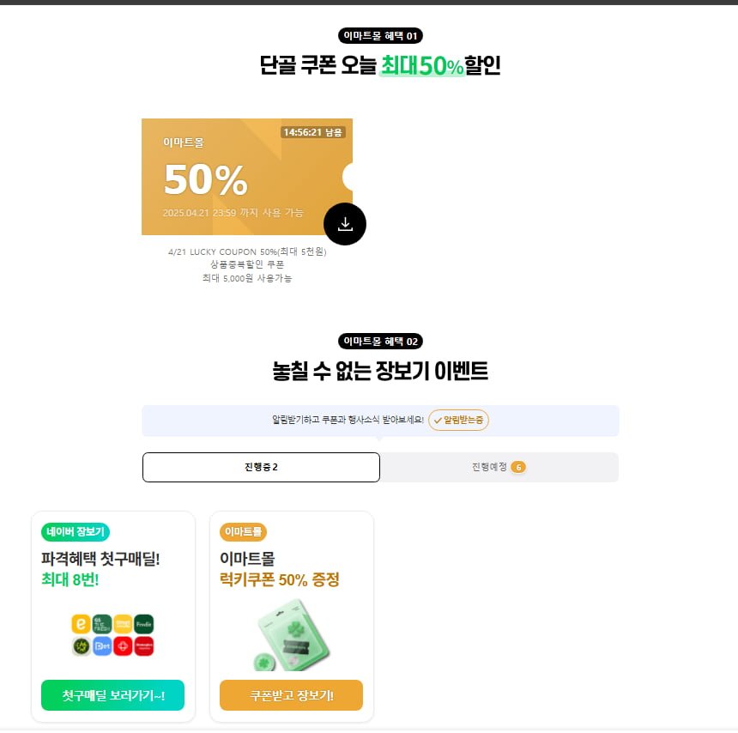Toggle the 알림받는중 notification button
The image size is (738, 733).
[458, 420]
